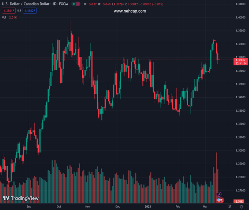Click the 1.40000 level on price axis
The width and height of the screenshot is (249, 210).
(240, 17)
